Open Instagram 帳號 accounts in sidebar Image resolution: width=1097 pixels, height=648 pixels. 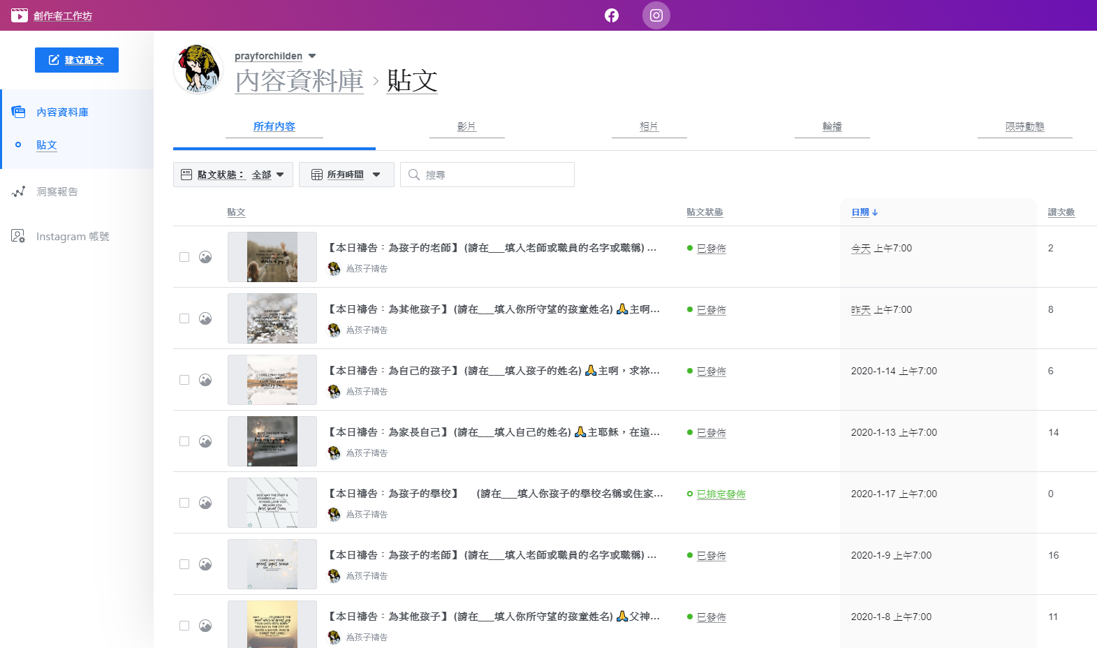point(72,237)
